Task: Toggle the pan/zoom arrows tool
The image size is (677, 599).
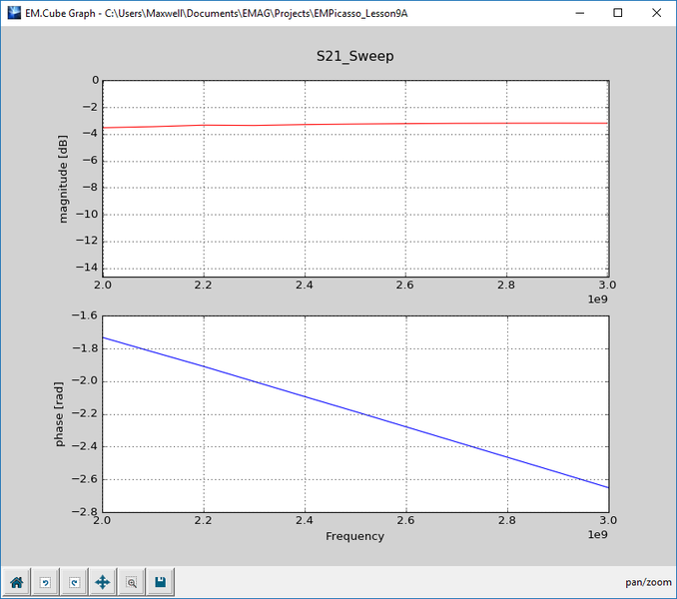Action: (102, 582)
